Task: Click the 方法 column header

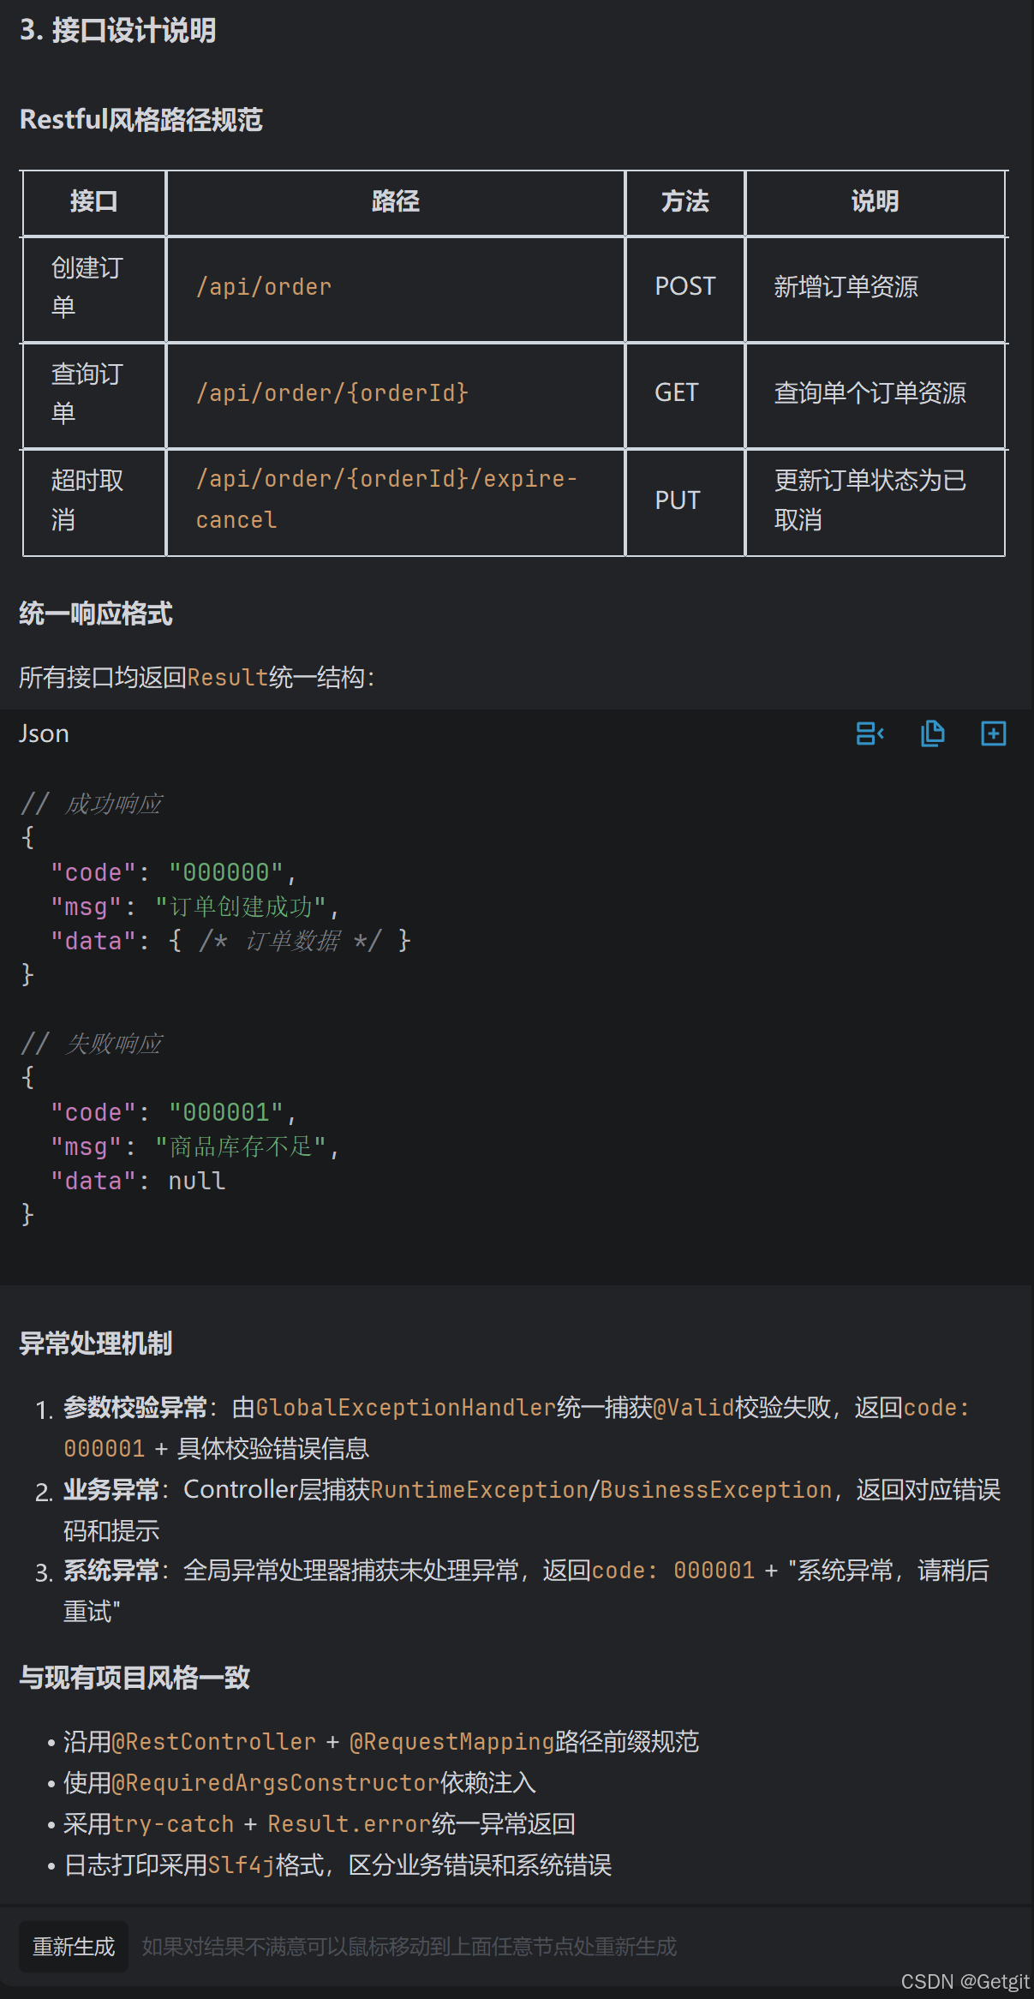Action: coord(685,202)
